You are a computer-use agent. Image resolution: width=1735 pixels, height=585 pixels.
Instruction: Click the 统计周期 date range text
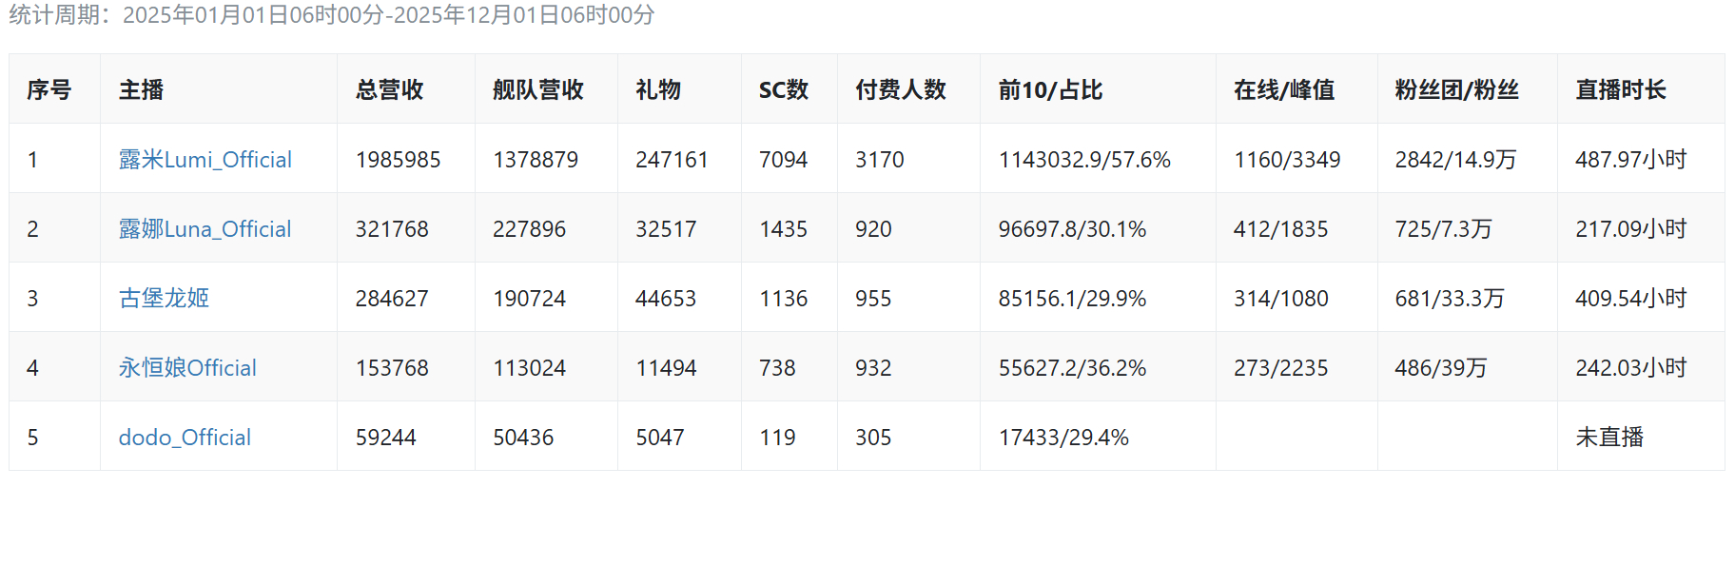[332, 15]
